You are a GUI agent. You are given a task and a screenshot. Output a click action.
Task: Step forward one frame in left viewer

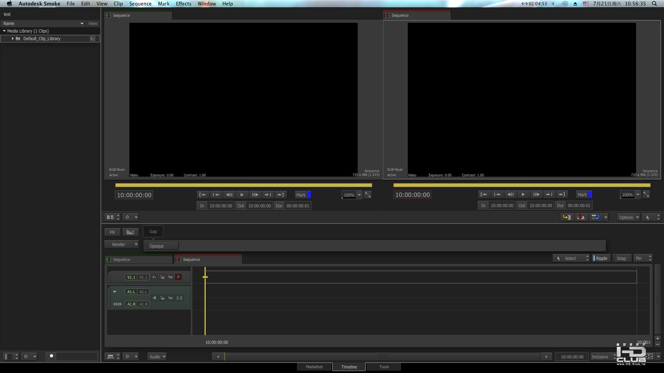(x=255, y=195)
